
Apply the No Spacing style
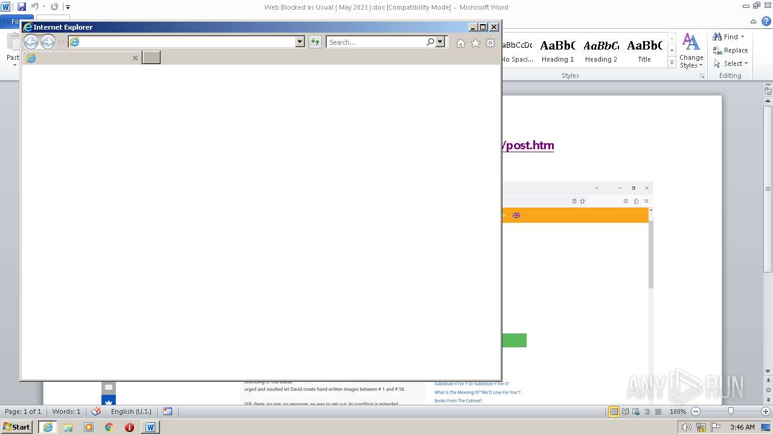[518, 51]
